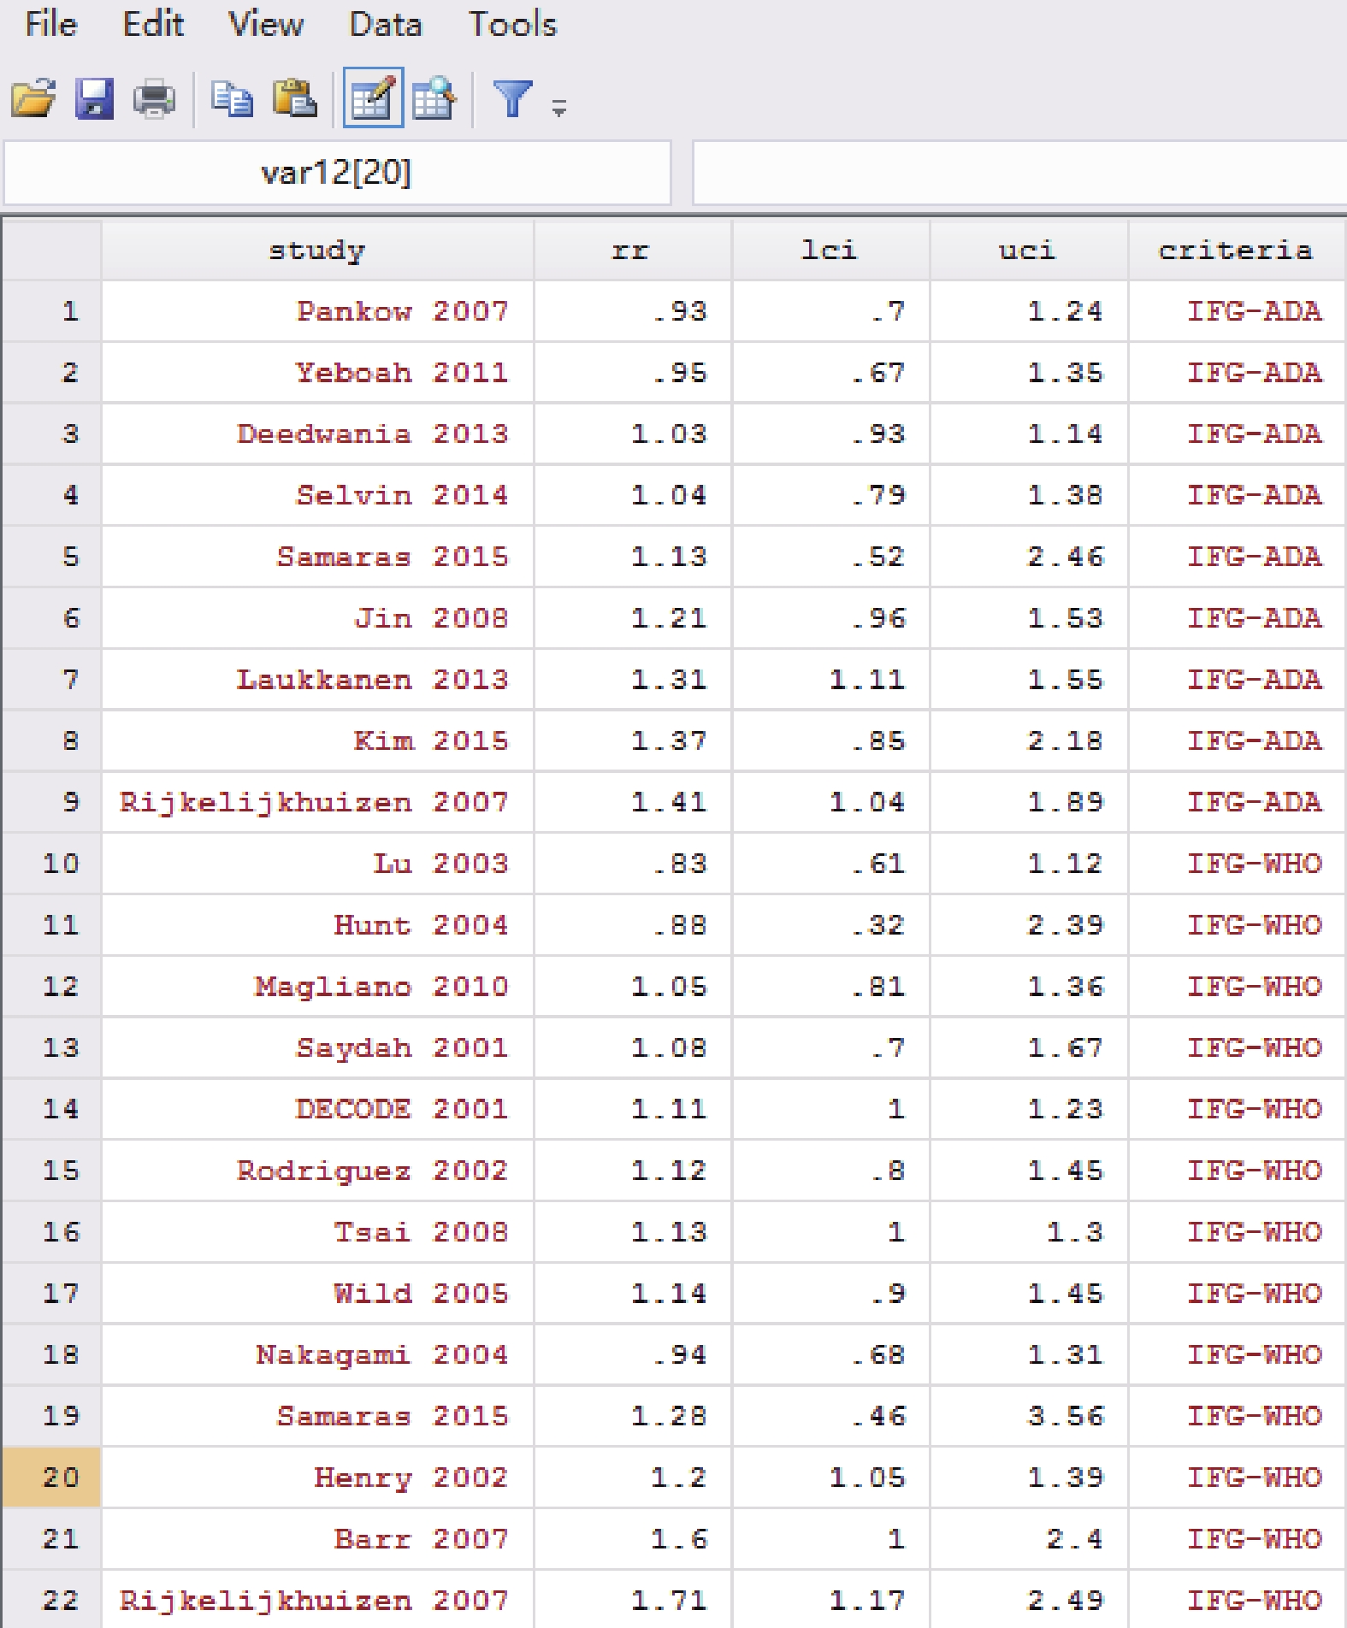This screenshot has width=1347, height=1628.
Task: Select the criteria column header
Action: [x=1237, y=250]
